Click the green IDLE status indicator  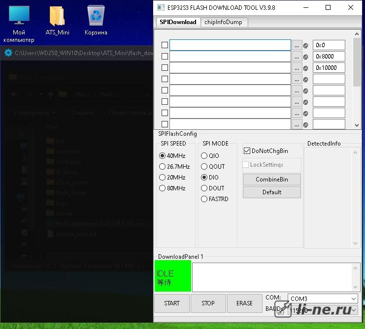point(173,276)
